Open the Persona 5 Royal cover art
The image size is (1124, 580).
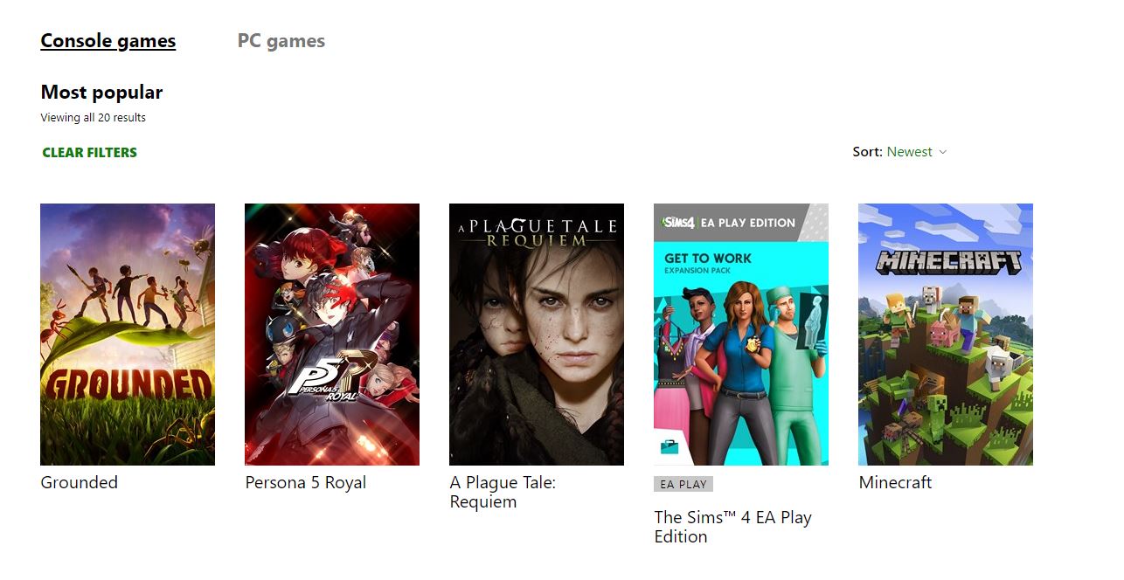tap(332, 335)
